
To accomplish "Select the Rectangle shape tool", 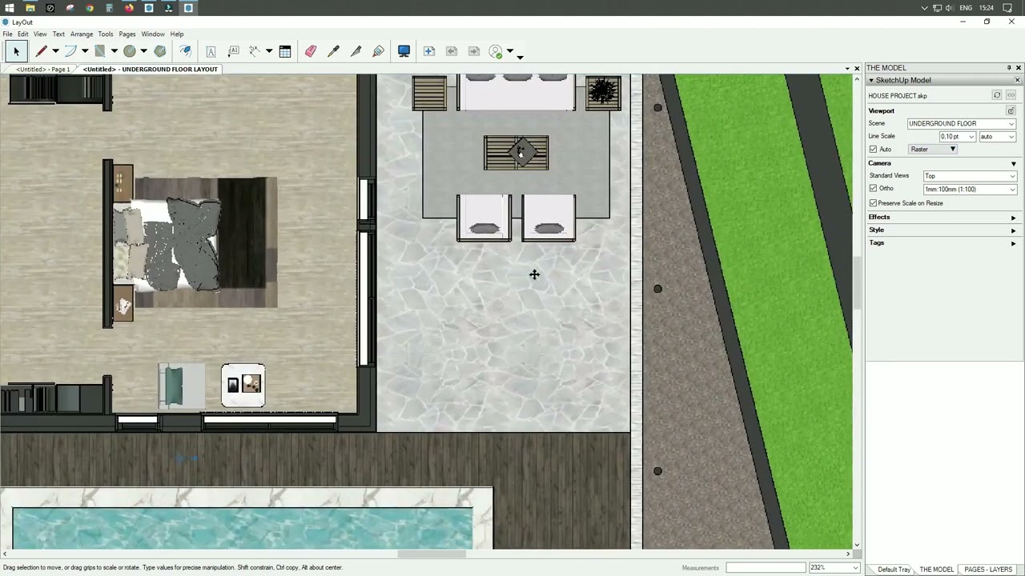I will 100,51.
